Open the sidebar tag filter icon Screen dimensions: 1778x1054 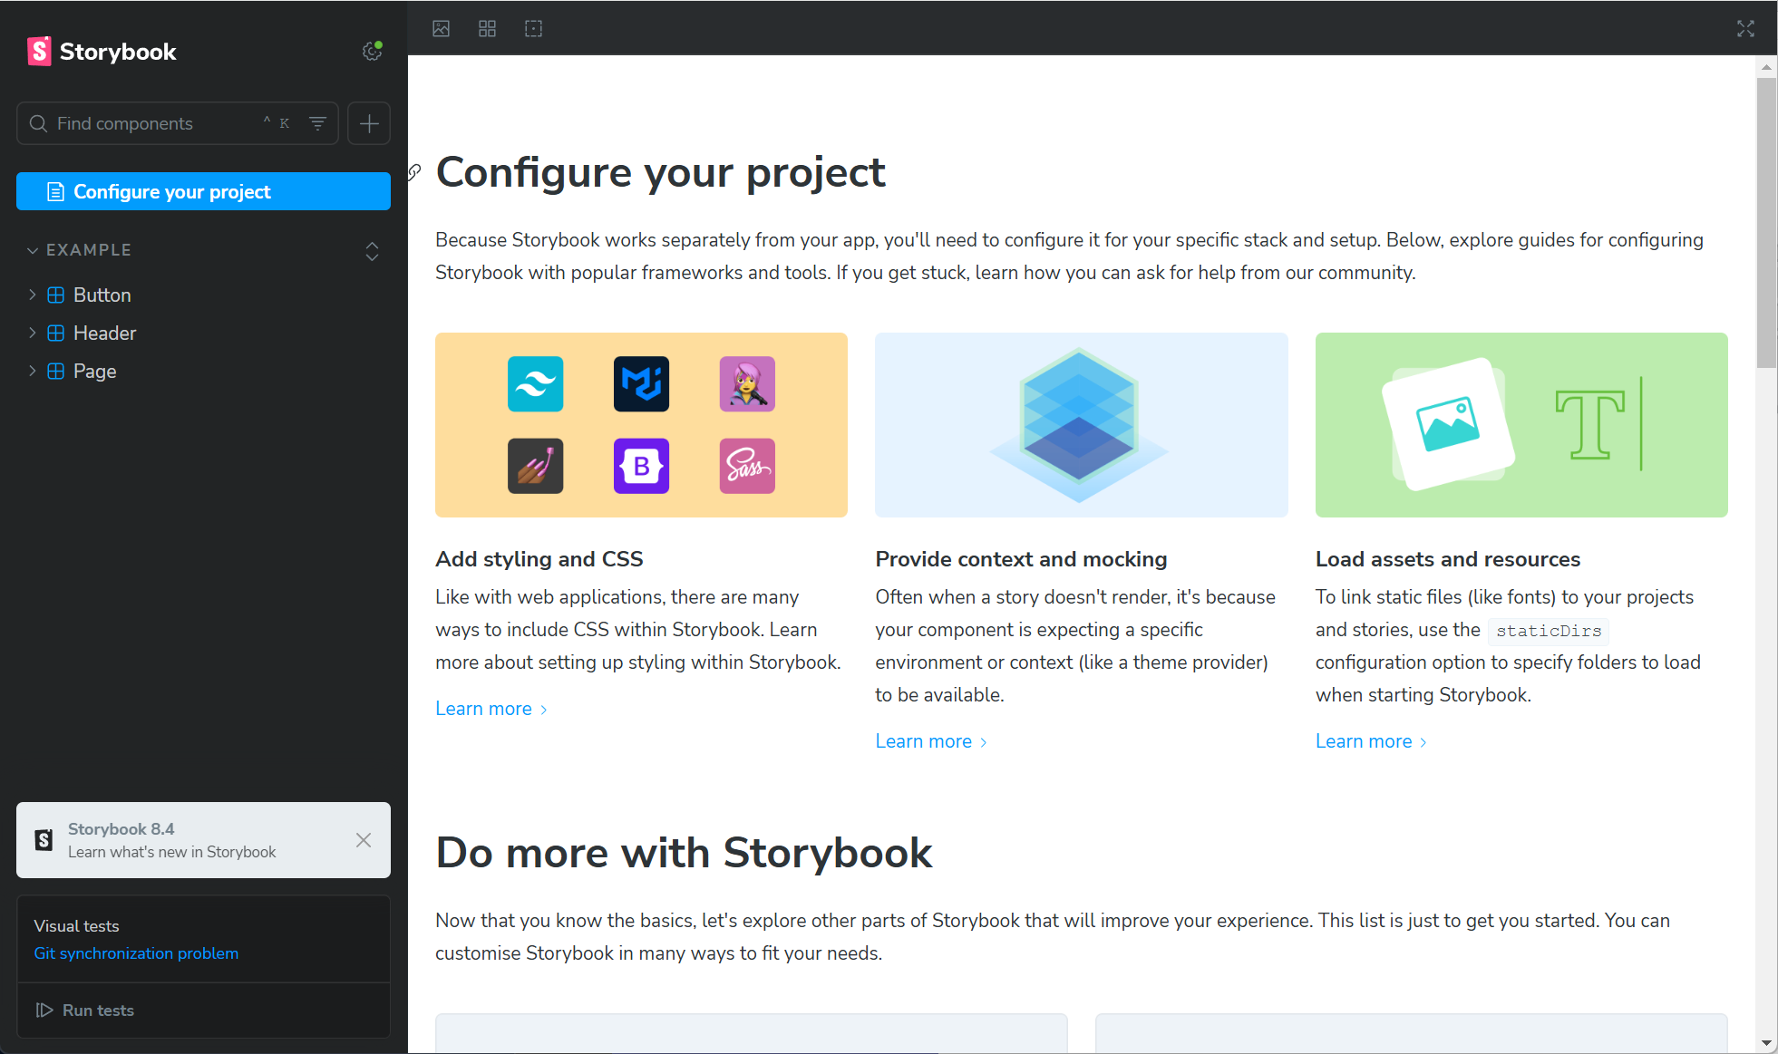pyautogui.click(x=317, y=123)
